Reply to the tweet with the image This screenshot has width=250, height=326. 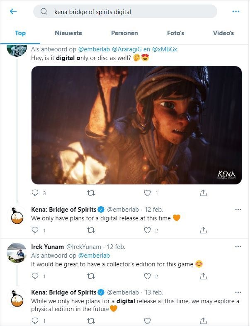click(x=35, y=193)
